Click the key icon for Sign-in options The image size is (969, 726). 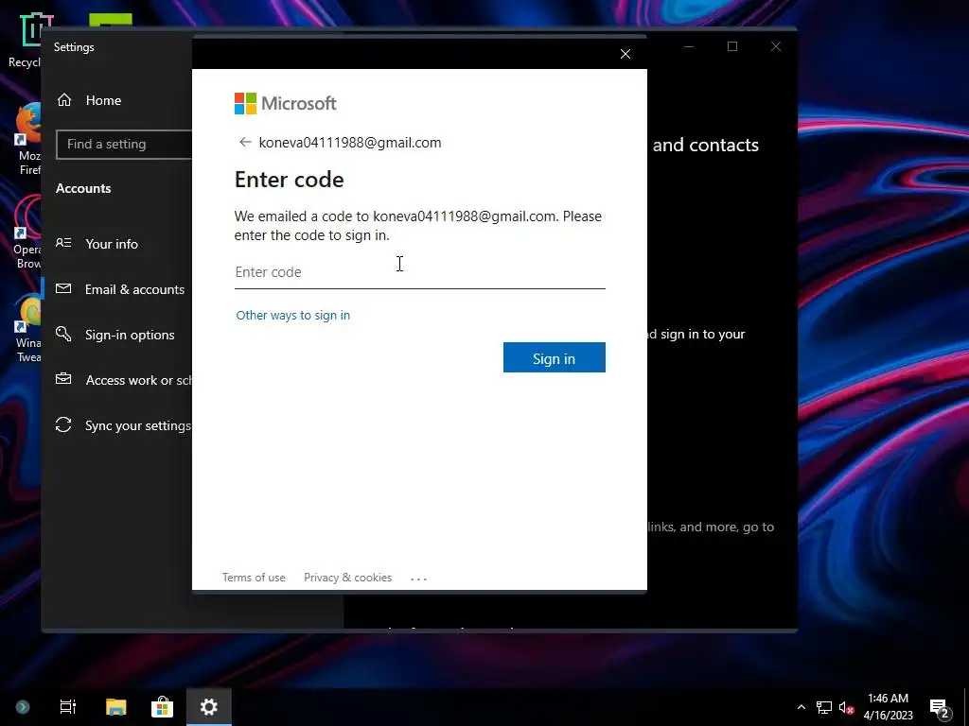63,334
